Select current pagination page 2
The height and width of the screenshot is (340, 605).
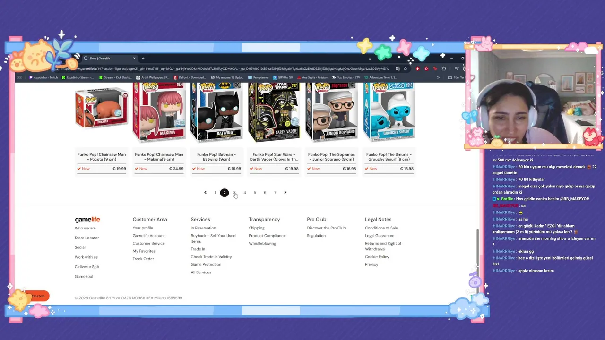225,193
